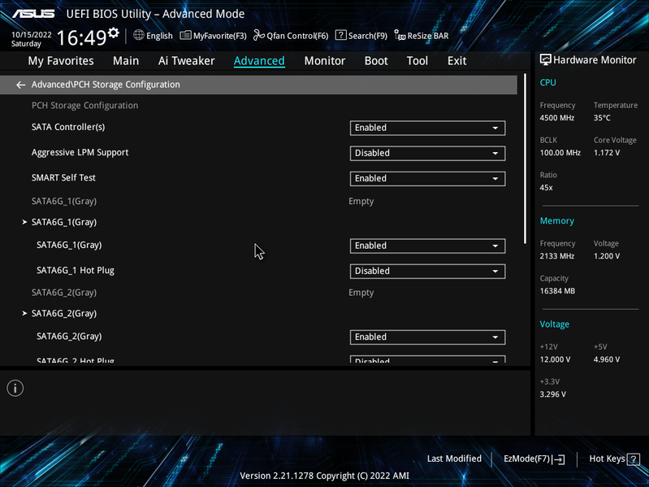Click the 12.000 V reading
This screenshot has height=487, width=649.
click(x=555, y=359)
